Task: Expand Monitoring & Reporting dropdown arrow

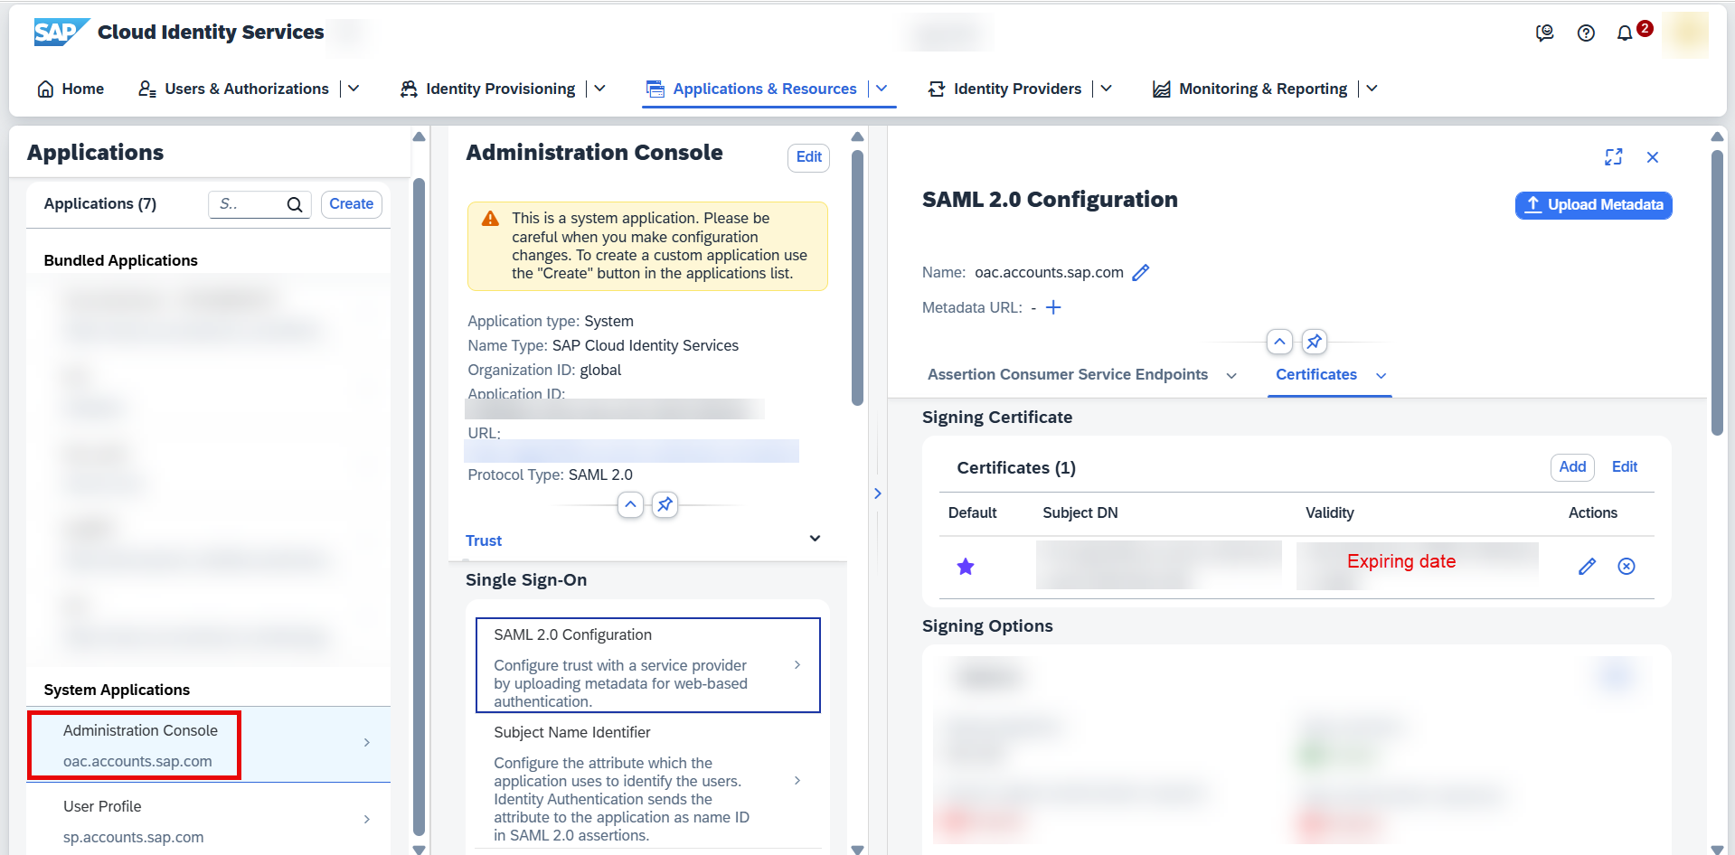Action: pos(1372,89)
